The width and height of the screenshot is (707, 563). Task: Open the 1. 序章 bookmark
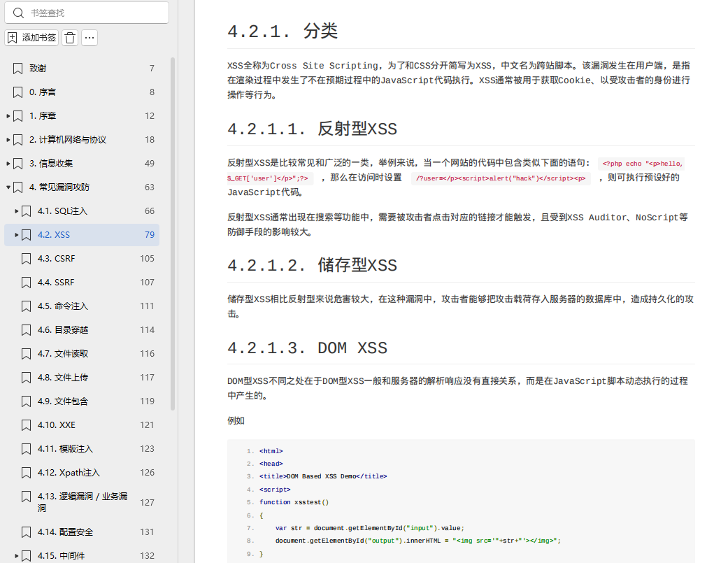pyautogui.click(x=43, y=116)
